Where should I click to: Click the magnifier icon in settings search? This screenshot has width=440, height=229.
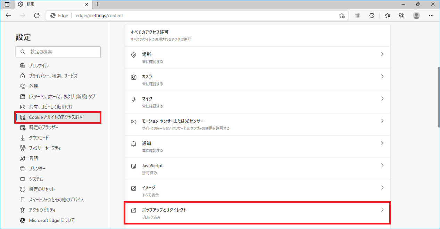coord(23,52)
